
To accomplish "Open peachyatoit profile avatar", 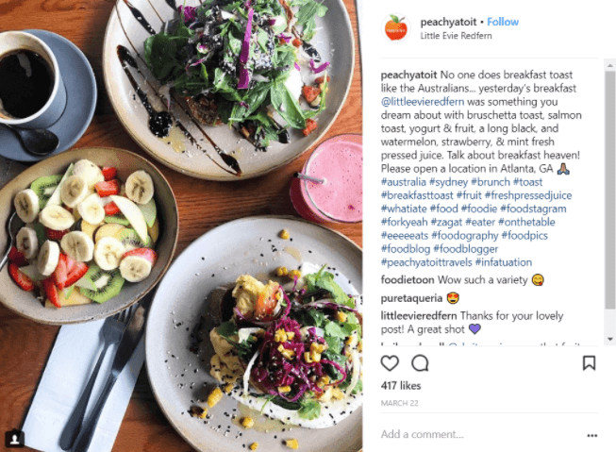I will 395,28.
